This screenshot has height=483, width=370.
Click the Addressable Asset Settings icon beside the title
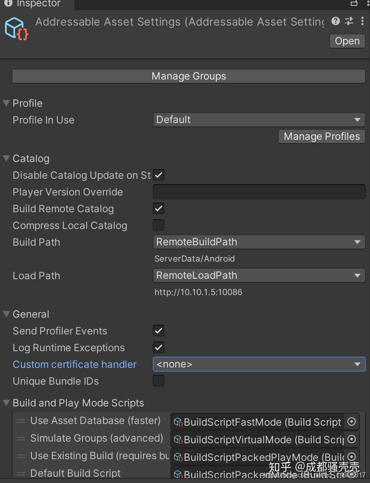(x=16, y=28)
